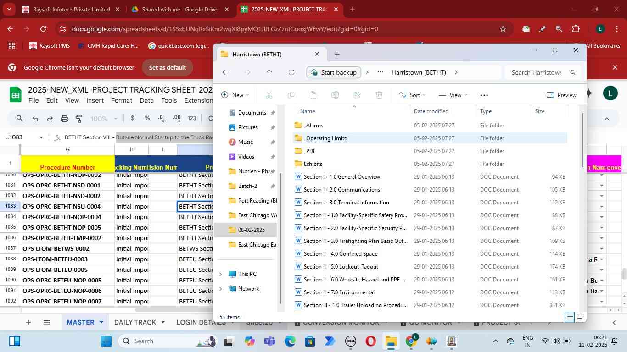Select the 08-02-2025 folder in sidebar
The image size is (627, 352).
coord(246,230)
